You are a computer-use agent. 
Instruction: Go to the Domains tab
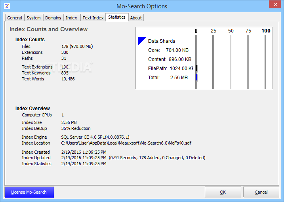(x=53, y=18)
